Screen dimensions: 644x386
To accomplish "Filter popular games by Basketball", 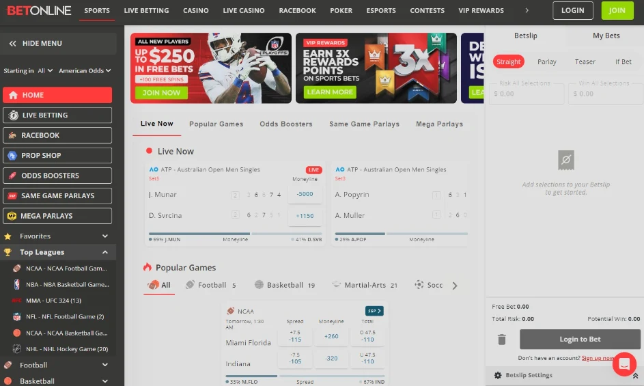I will pyautogui.click(x=284, y=285).
